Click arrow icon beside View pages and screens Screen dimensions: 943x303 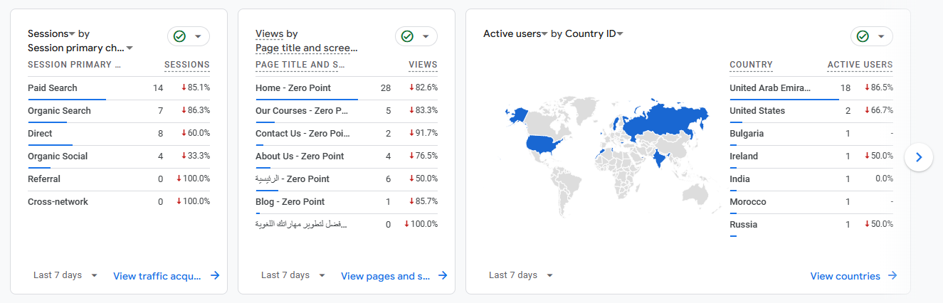tap(443, 275)
